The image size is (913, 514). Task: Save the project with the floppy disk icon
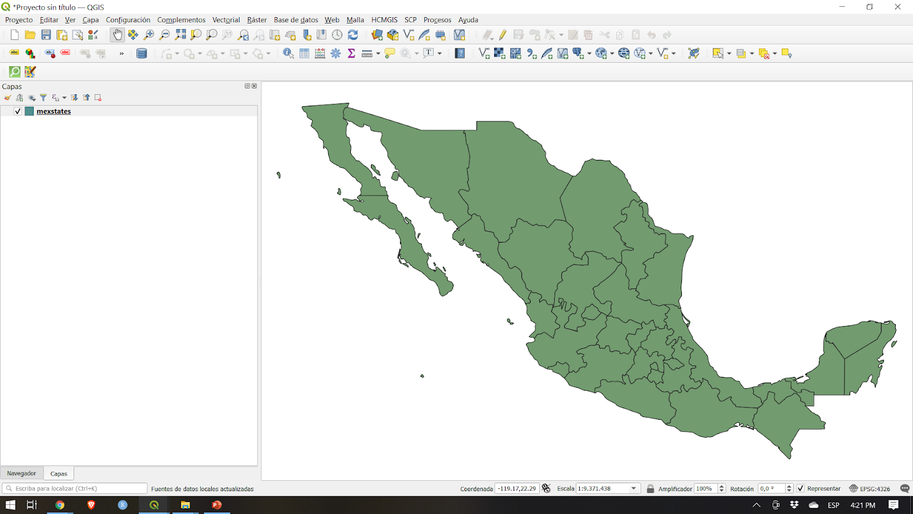click(46, 35)
